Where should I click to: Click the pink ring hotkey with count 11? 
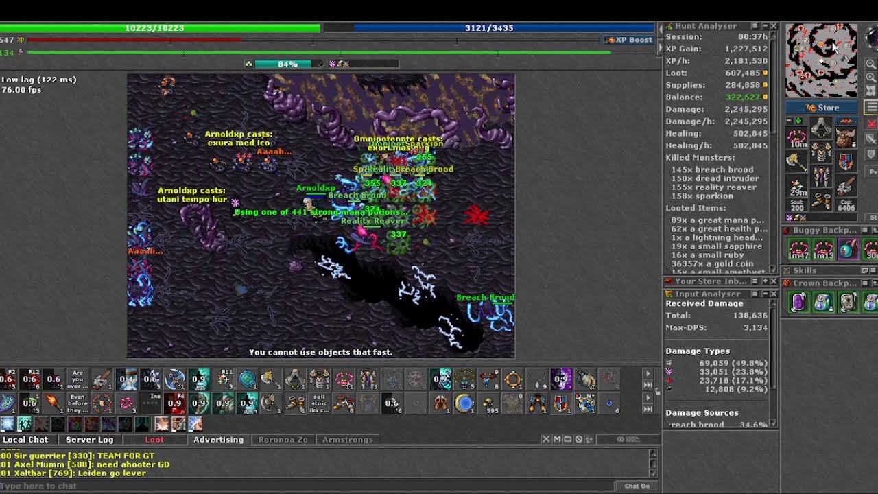[344, 379]
